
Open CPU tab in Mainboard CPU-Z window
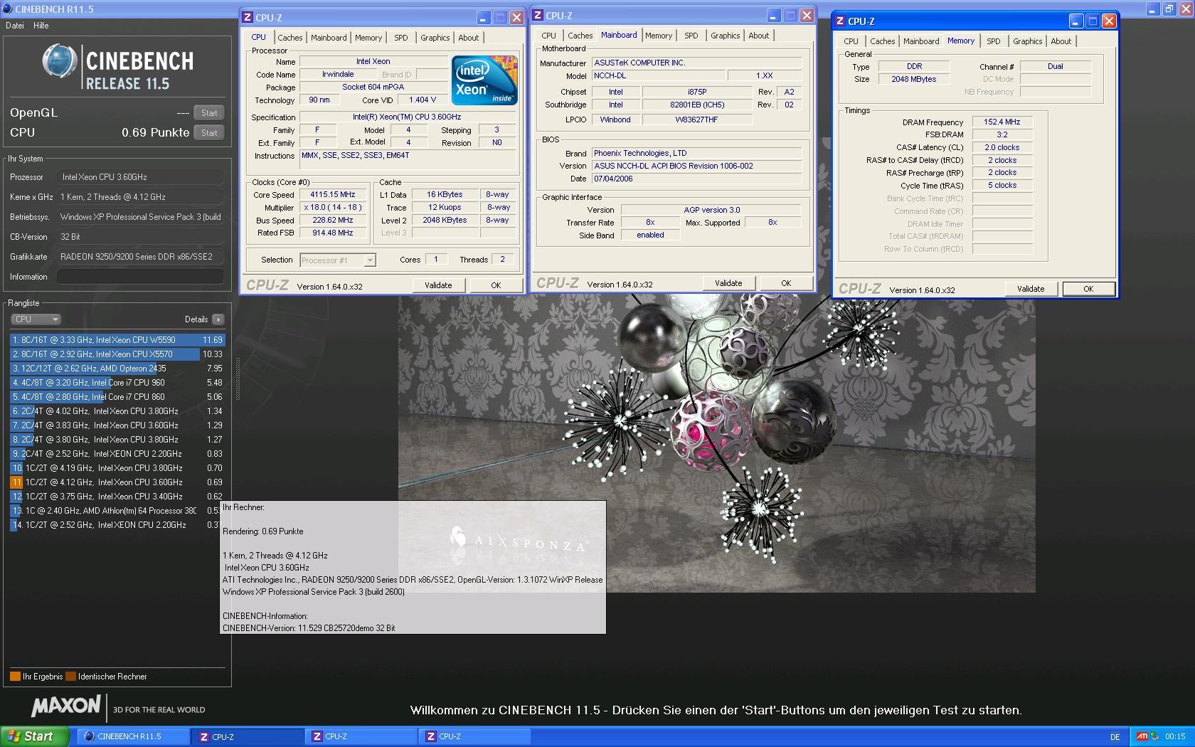tap(548, 36)
